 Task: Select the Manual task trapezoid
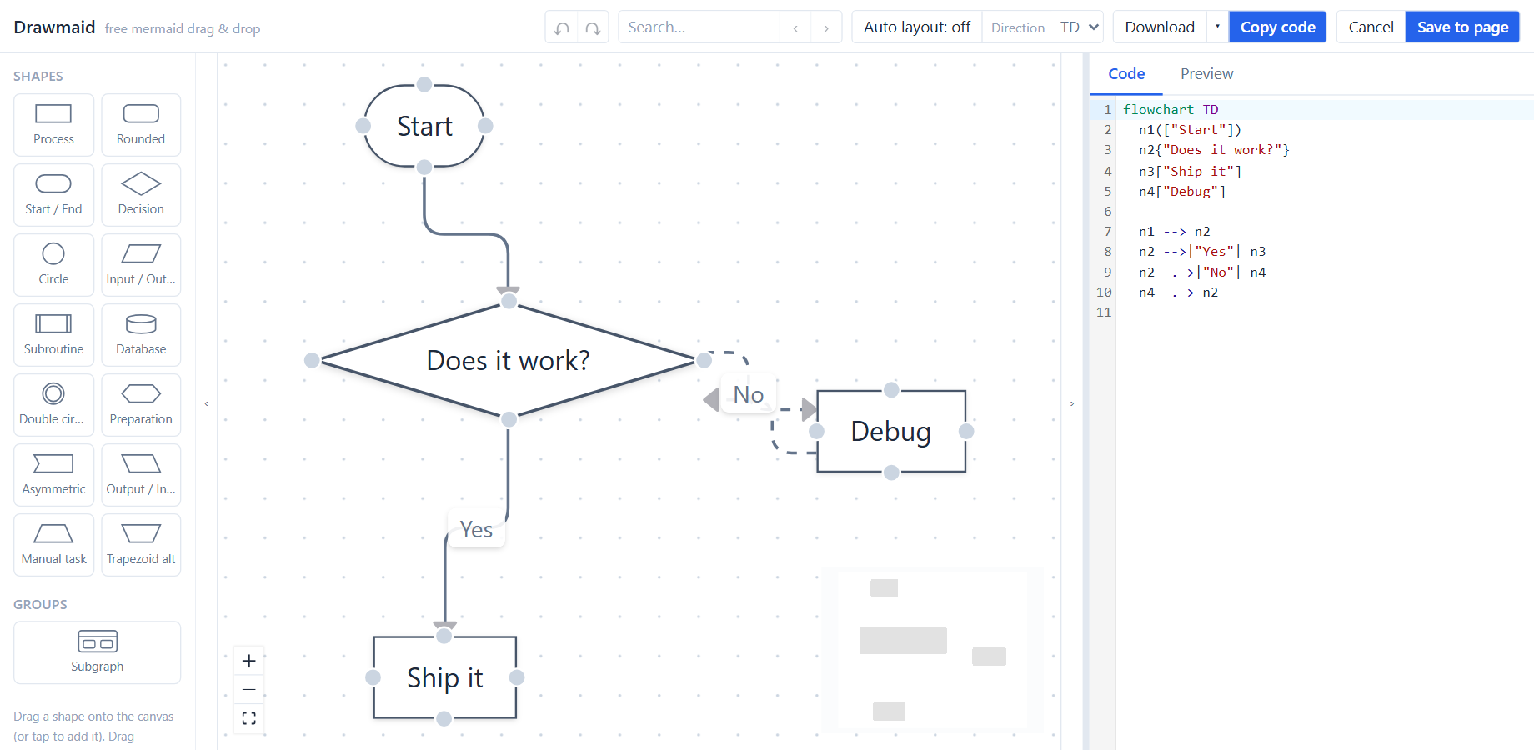click(53, 545)
